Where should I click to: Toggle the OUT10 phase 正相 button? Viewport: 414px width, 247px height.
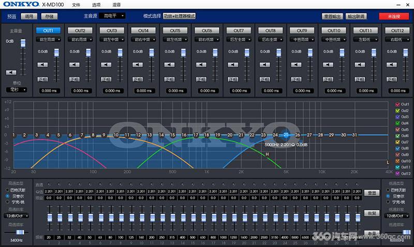tap(328, 79)
